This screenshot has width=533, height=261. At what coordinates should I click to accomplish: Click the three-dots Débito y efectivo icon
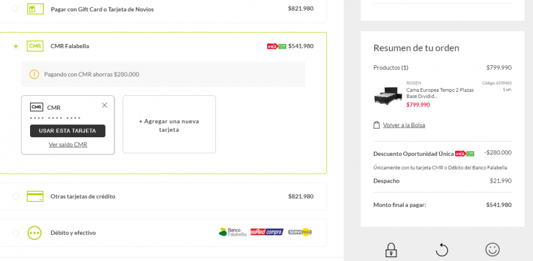coord(35,233)
